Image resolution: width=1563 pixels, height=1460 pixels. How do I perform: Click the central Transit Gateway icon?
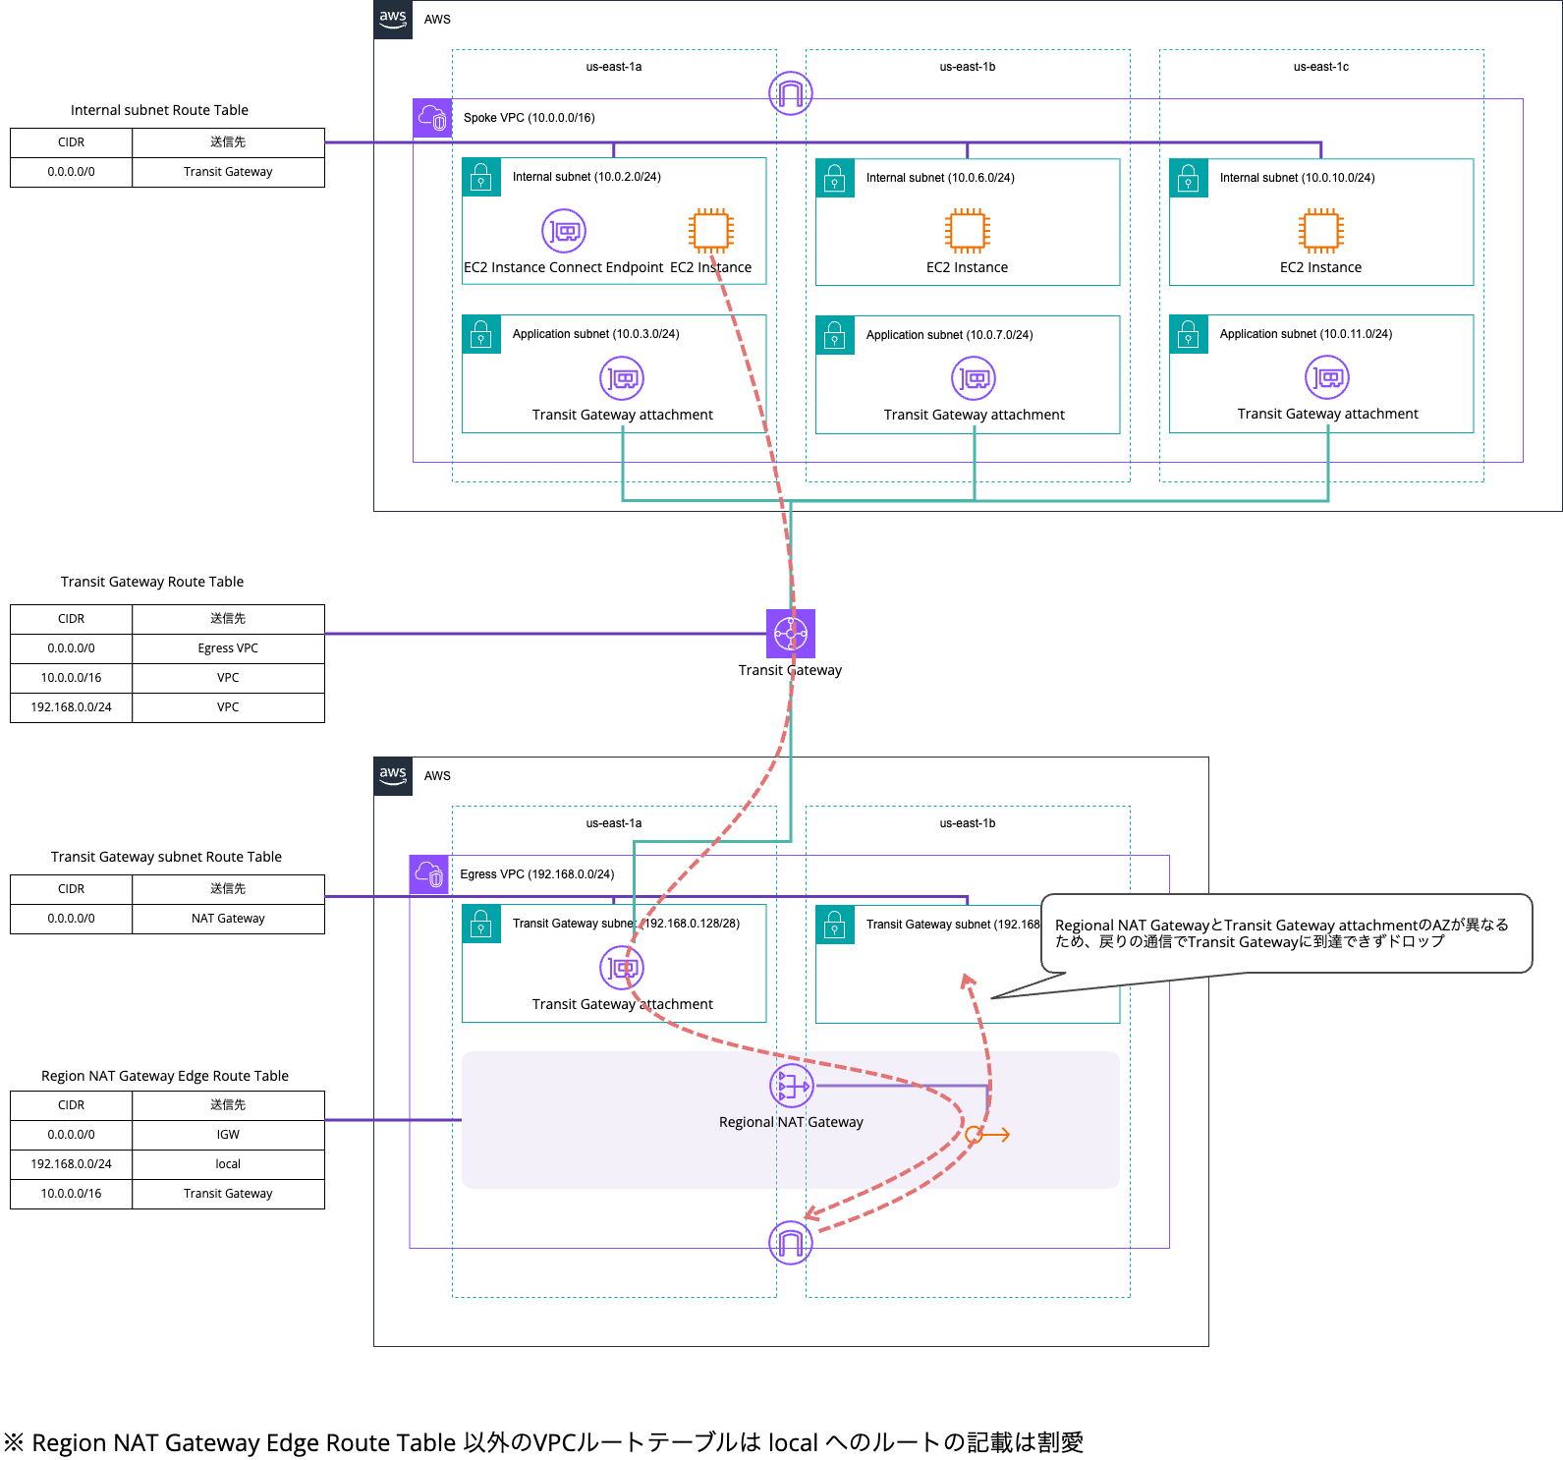(x=791, y=634)
